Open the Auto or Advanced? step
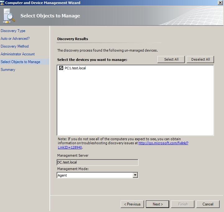Screen dimensions: 224x212 (15, 39)
